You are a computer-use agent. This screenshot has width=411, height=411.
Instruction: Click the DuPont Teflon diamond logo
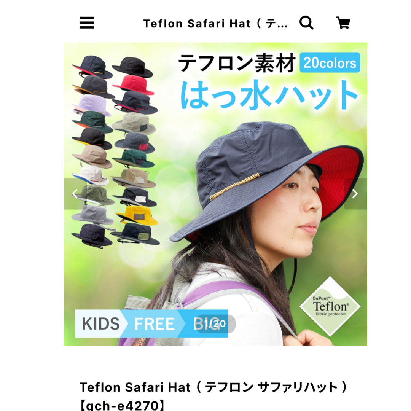coord(330,306)
